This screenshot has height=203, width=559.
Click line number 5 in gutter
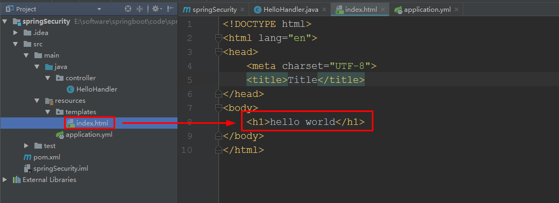pos(189,80)
